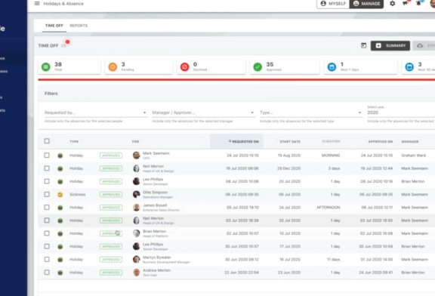The width and height of the screenshot is (435, 296).
Task: Click the Holidays & Absence page title
Action: pos(63,4)
